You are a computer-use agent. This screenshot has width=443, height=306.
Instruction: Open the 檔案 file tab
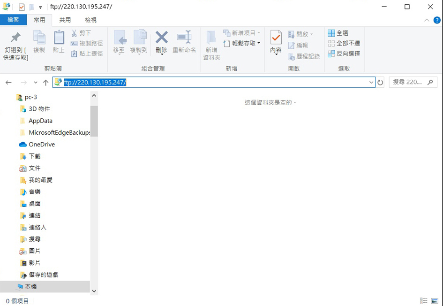point(13,20)
